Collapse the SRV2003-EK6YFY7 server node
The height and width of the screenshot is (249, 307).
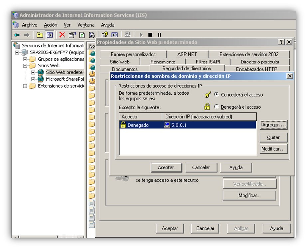(x=17, y=52)
